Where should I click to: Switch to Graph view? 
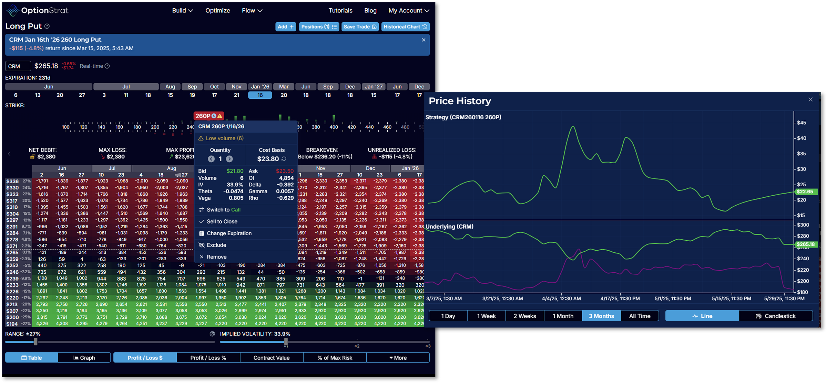pyautogui.click(x=84, y=358)
